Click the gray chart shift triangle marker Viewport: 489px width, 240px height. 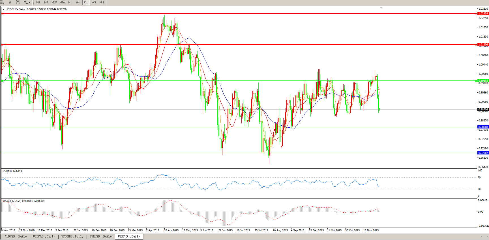click(381, 8)
